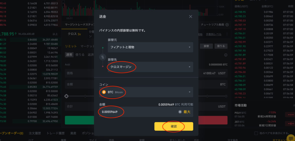The width and height of the screenshot is (295, 141).
Task: Confirm the transfer with 確認 button
Action: point(174,126)
